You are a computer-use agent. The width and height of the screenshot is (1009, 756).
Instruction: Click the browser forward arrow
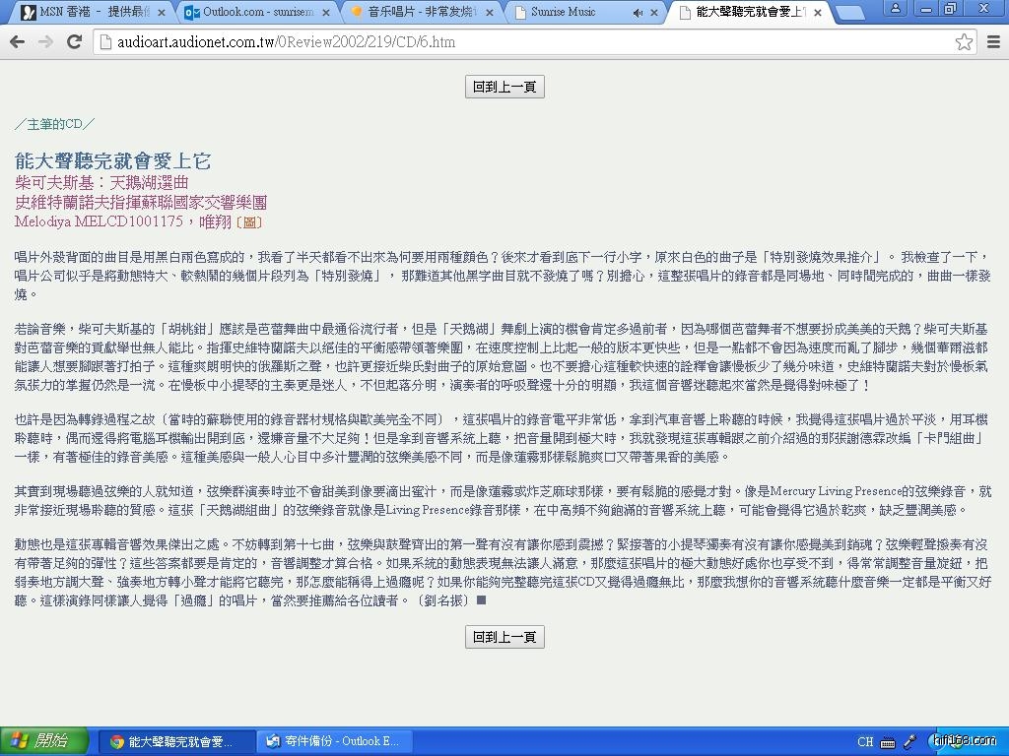pyautogui.click(x=45, y=42)
